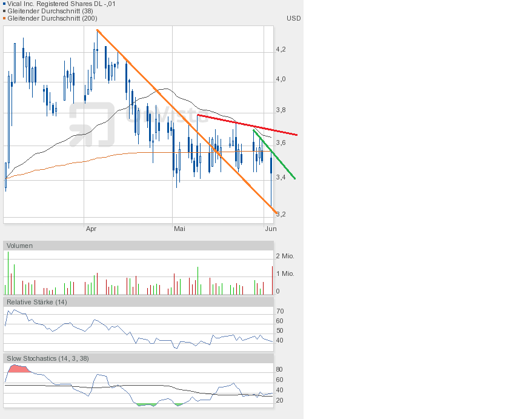This screenshot has width=515, height=419.
Task: Click the orange legend square for 200-day average
Action: pos(5,18)
